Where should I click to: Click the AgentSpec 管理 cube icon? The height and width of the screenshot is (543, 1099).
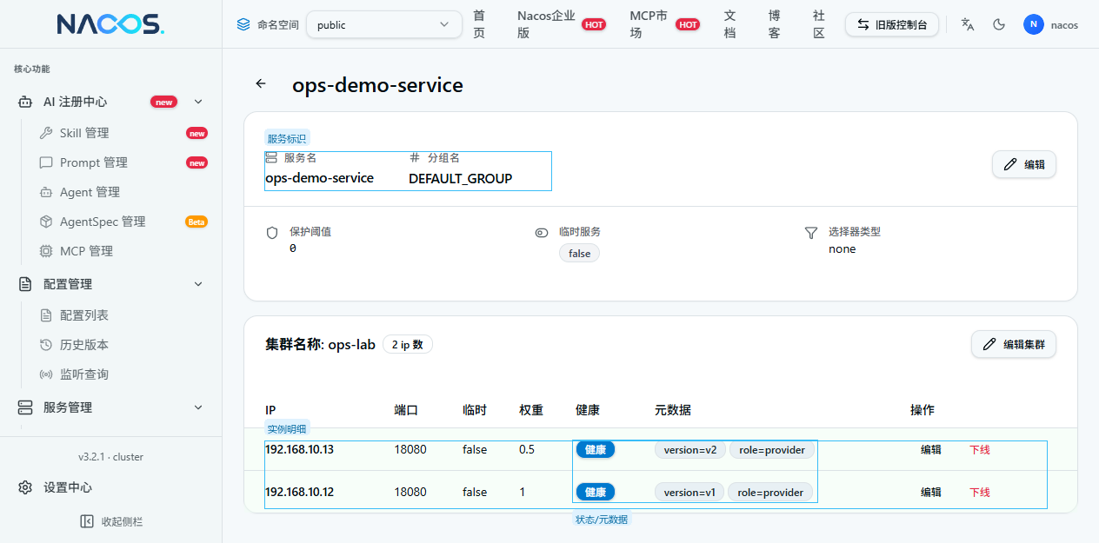46,222
